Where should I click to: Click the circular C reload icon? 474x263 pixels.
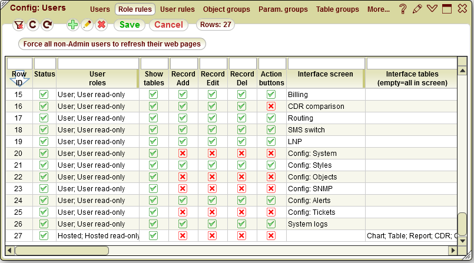pyautogui.click(x=33, y=25)
